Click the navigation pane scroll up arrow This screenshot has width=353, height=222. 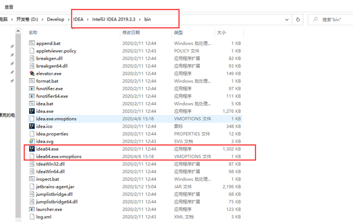18,31
